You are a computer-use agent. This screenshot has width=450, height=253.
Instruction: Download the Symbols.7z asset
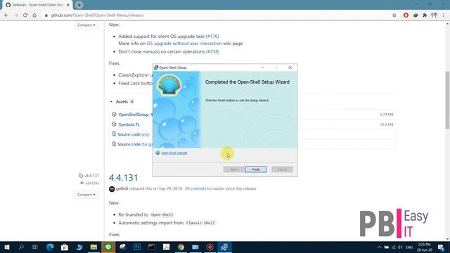(x=129, y=124)
